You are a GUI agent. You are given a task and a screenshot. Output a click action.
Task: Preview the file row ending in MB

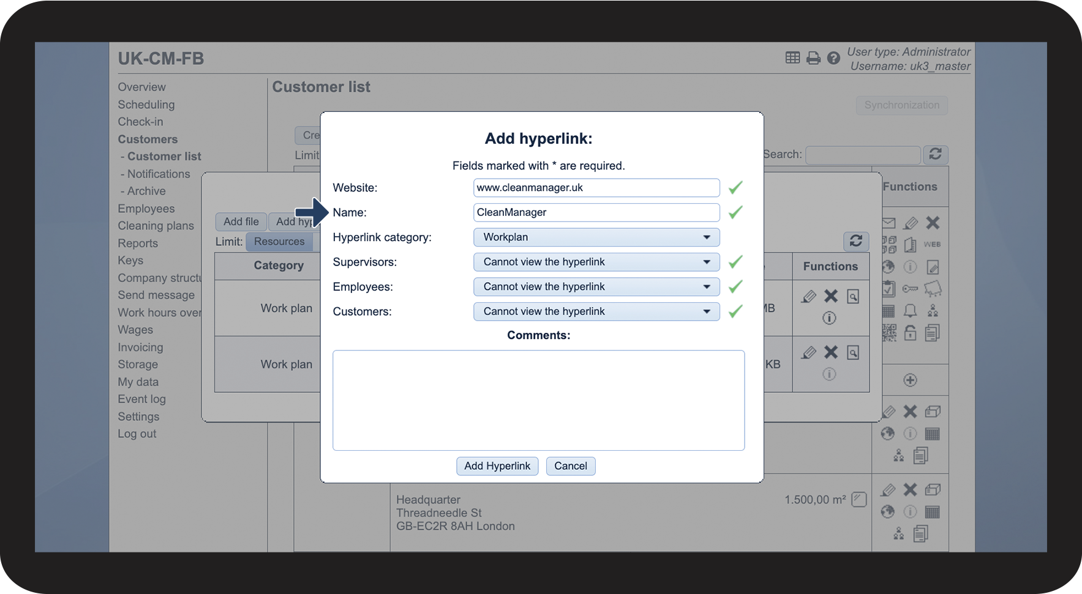[853, 297]
